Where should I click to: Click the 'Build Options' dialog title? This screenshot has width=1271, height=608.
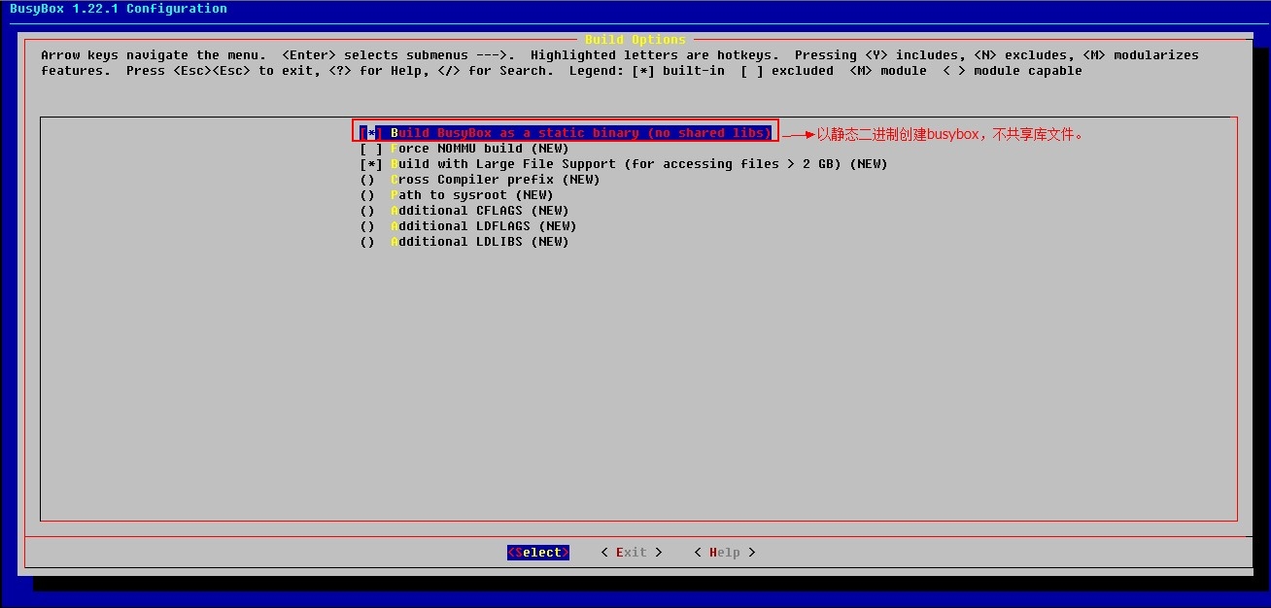[635, 40]
